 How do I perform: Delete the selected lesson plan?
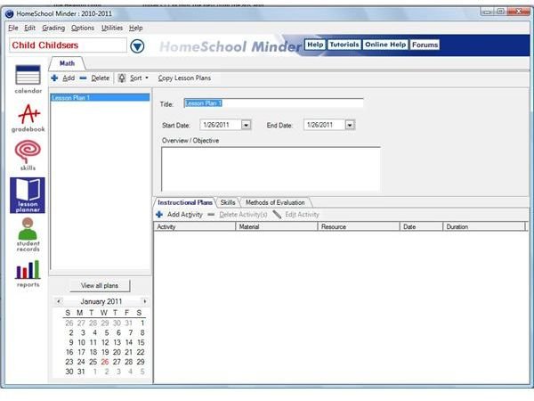(94, 78)
